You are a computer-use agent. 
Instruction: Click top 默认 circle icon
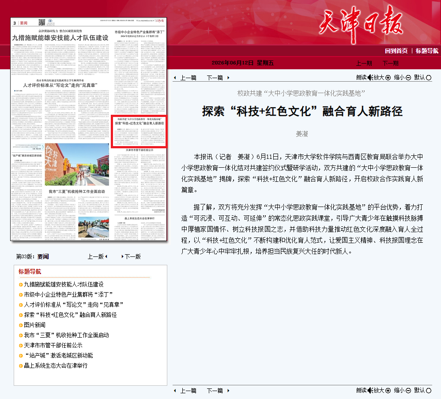pos(429,78)
